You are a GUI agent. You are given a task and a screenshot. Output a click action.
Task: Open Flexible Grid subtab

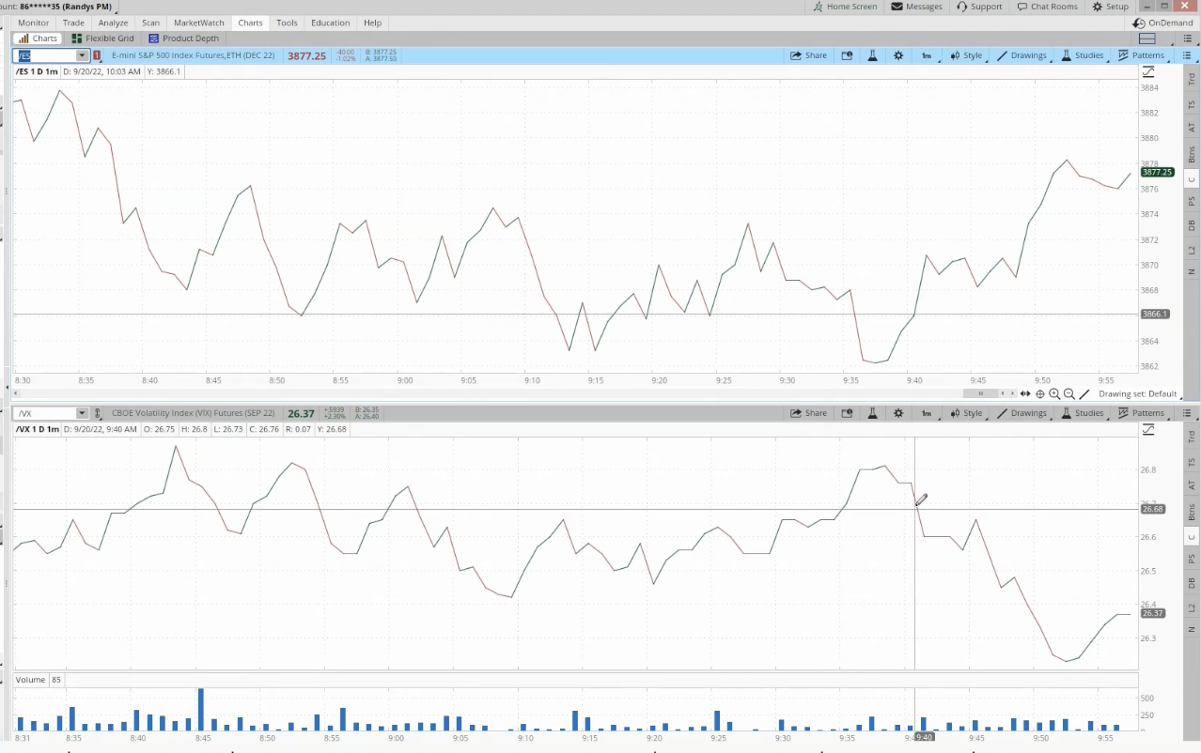click(102, 38)
